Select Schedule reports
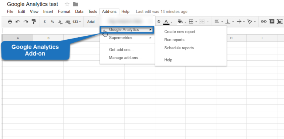This screenshot has height=139, width=284. [x=191, y=48]
